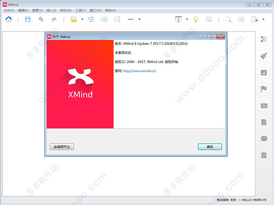Open the three-dots more options icon
Image resolution: width=274 pixels, height=205 pixels.
pos(131,19)
